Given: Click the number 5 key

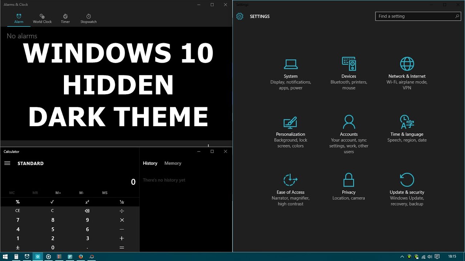Looking at the screenshot, I should point(52,229).
